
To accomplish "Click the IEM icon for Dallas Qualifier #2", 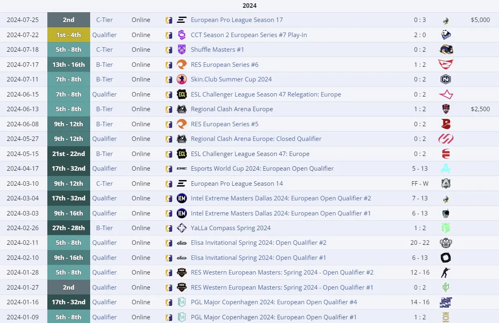I will [182, 198].
